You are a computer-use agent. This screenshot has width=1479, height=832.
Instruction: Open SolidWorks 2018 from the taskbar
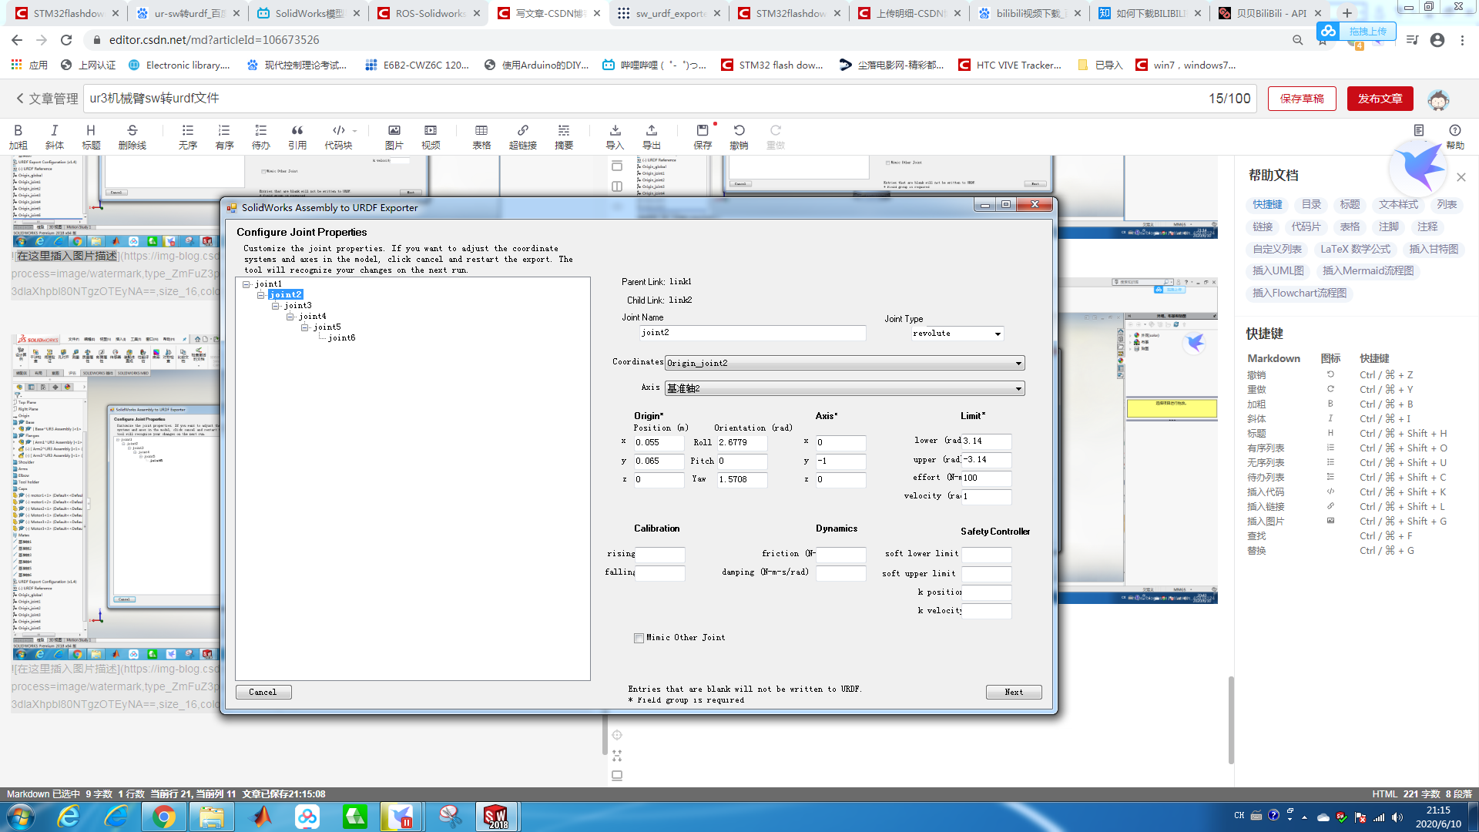click(497, 817)
